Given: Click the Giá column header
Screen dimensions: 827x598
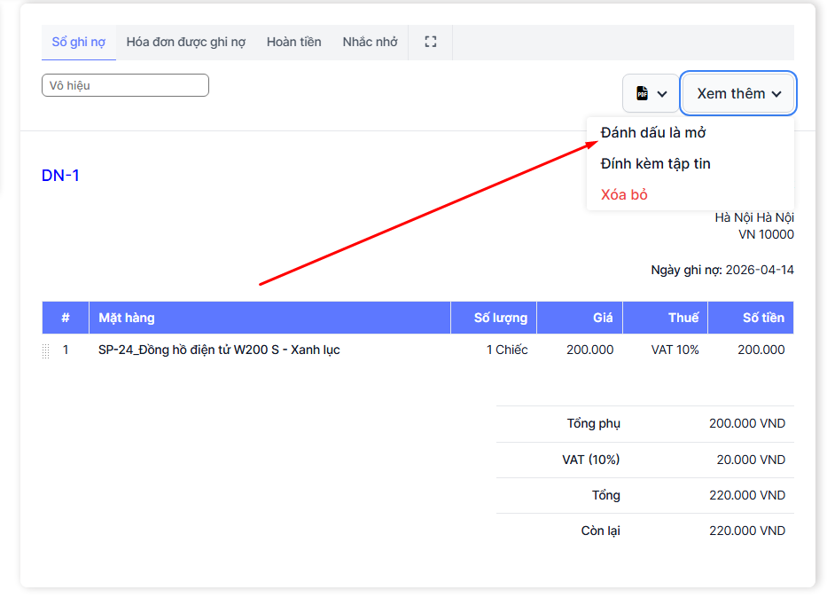Looking at the screenshot, I should 603,318.
